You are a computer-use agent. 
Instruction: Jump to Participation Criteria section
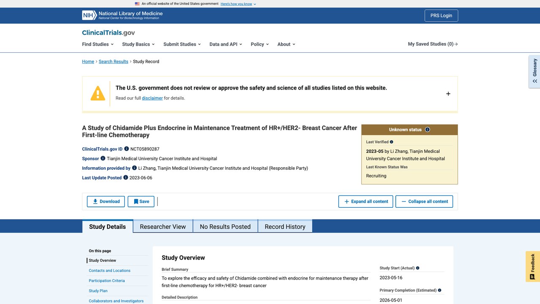click(107, 281)
